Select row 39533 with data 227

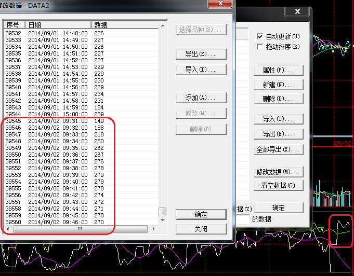point(81,40)
